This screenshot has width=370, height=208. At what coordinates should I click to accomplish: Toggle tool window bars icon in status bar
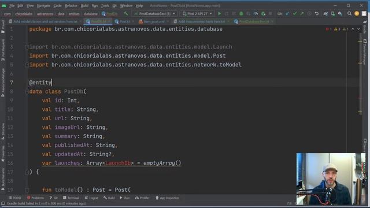[x=3, y=203]
